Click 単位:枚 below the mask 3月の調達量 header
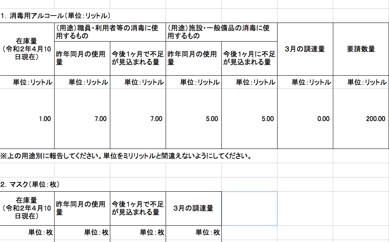Screen dimensions: 389x242 click(193, 232)
